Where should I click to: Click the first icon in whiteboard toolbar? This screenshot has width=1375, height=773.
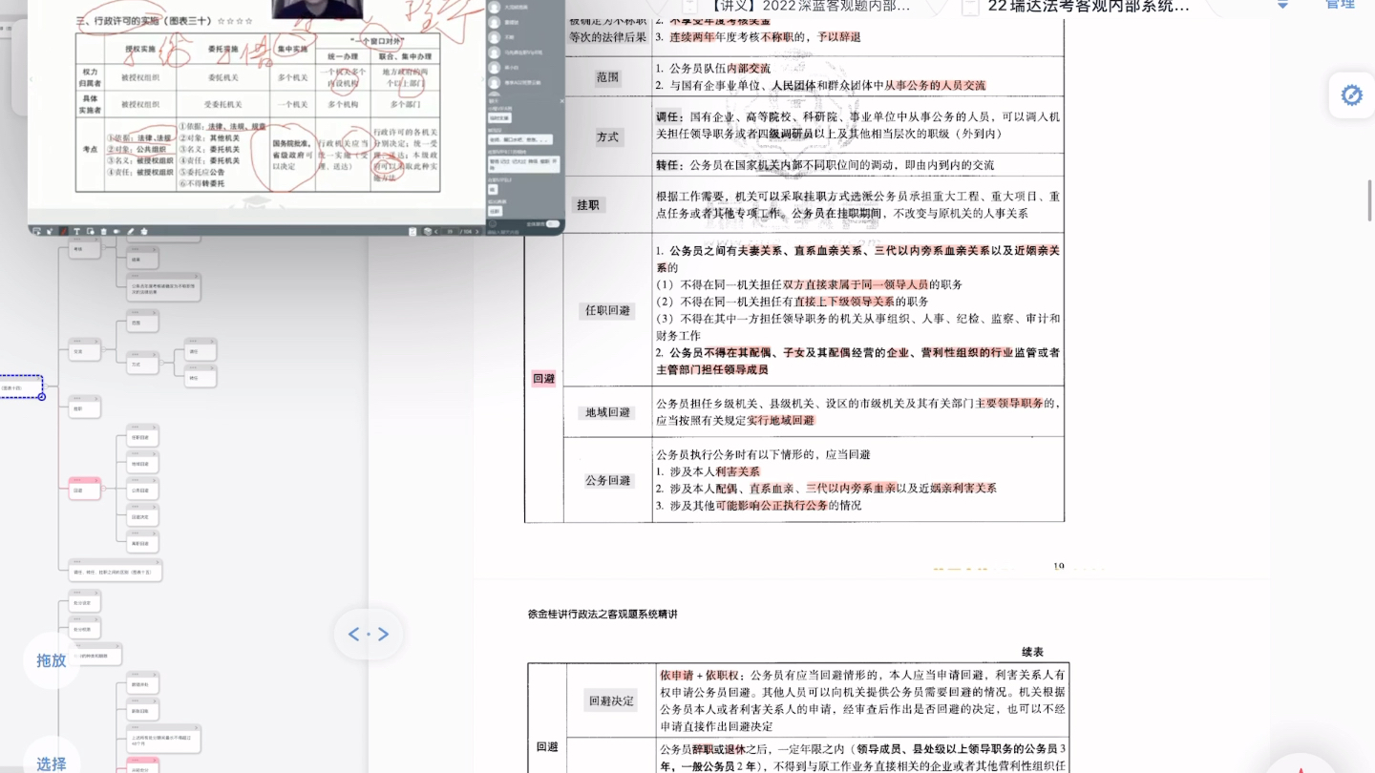pyautogui.click(x=36, y=231)
